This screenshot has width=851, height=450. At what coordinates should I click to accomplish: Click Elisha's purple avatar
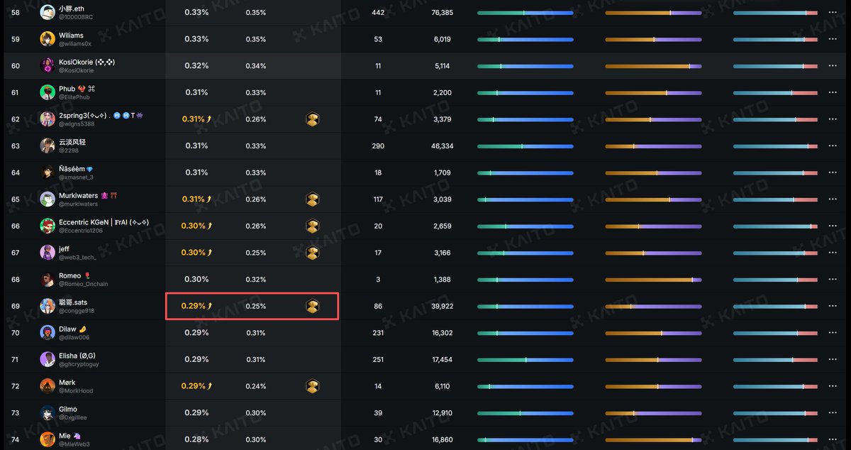point(48,359)
